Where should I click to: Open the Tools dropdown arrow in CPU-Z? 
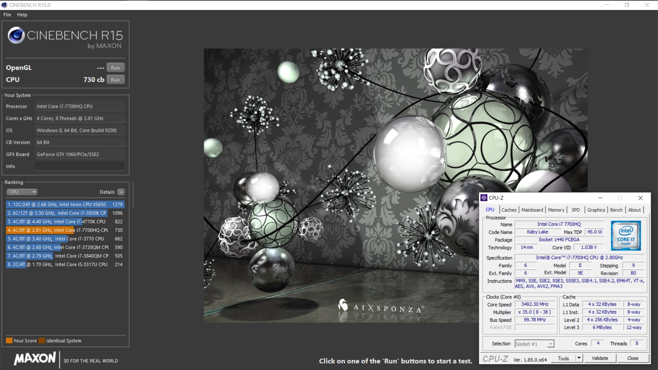[579, 358]
